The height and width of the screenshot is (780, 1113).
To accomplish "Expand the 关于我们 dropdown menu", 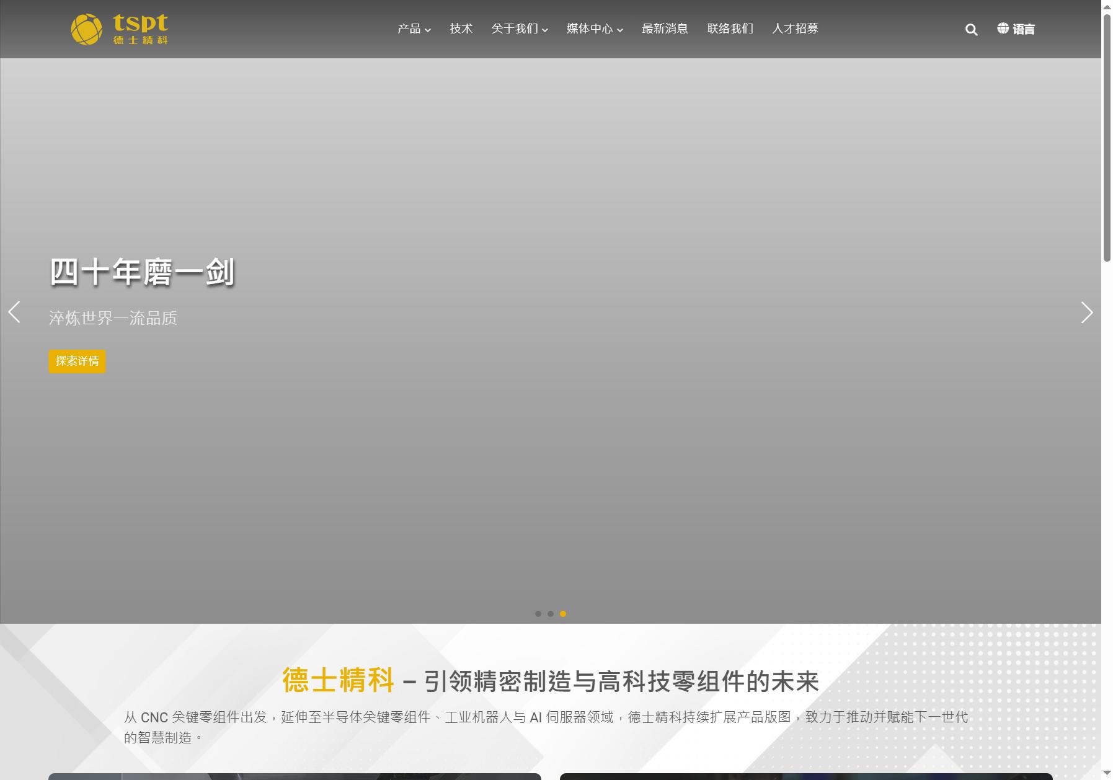I will (520, 29).
